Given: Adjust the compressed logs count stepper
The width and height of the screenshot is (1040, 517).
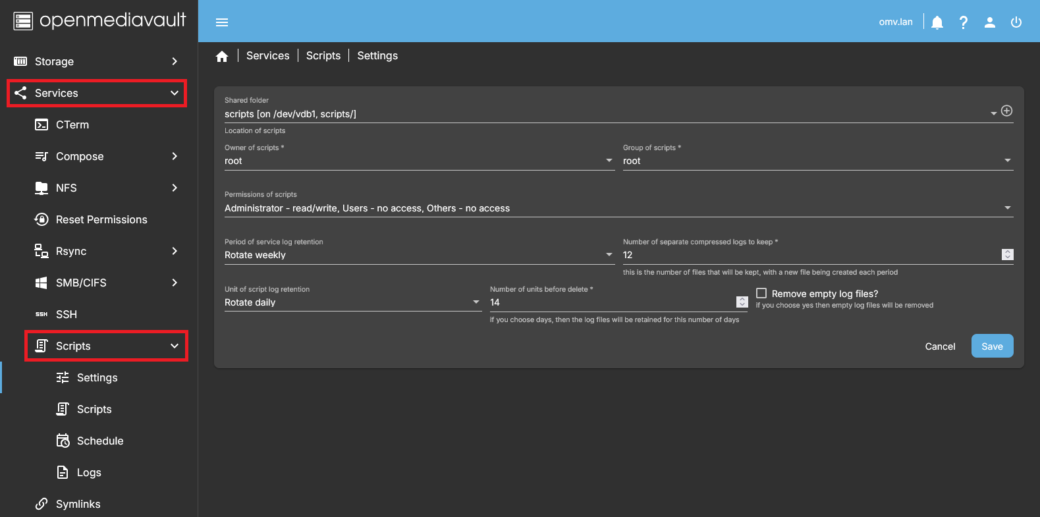Looking at the screenshot, I should (x=1007, y=255).
